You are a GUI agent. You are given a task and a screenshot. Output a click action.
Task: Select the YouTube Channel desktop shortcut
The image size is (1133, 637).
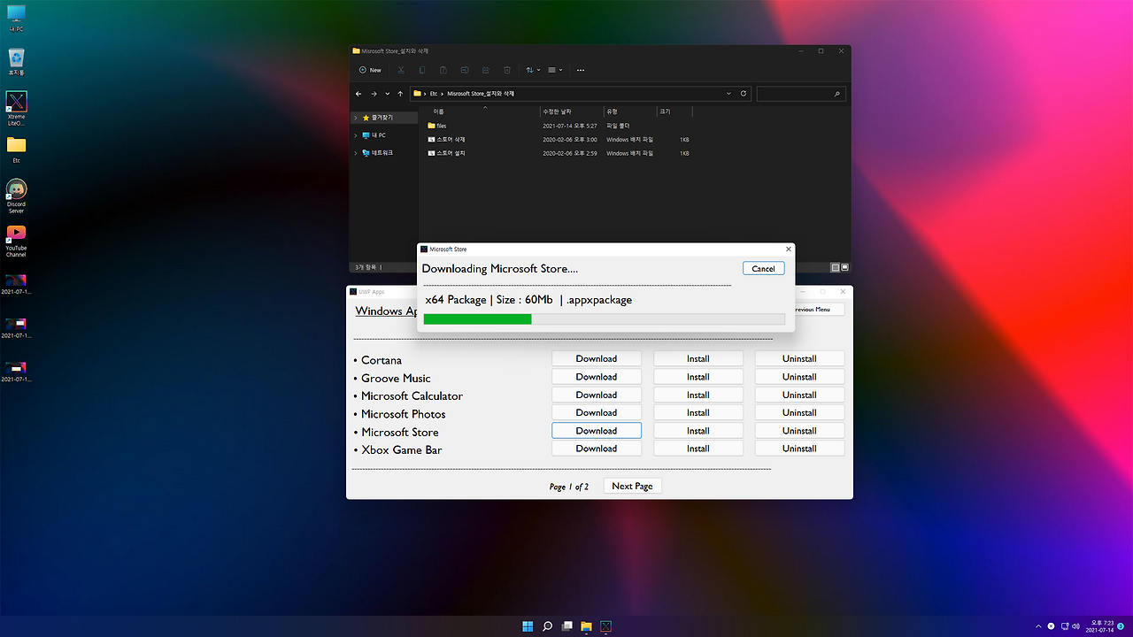(16, 241)
